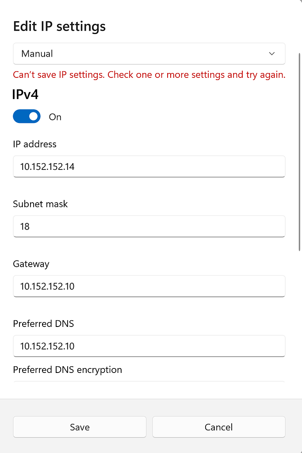
Task: Save the IP settings
Action: point(80,427)
